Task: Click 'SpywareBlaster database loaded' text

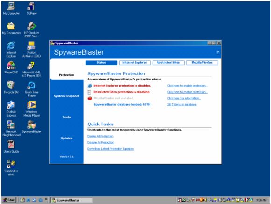Action: point(122,104)
